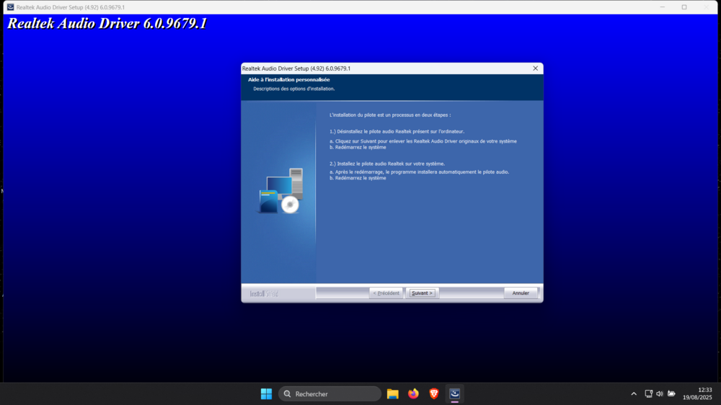Open the Windows Start menu
721x405 pixels.
click(266, 393)
